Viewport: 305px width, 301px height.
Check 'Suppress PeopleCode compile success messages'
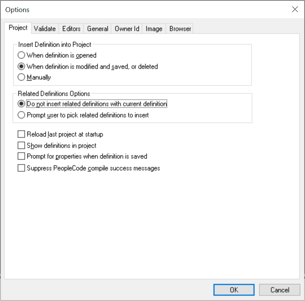tap(21, 168)
